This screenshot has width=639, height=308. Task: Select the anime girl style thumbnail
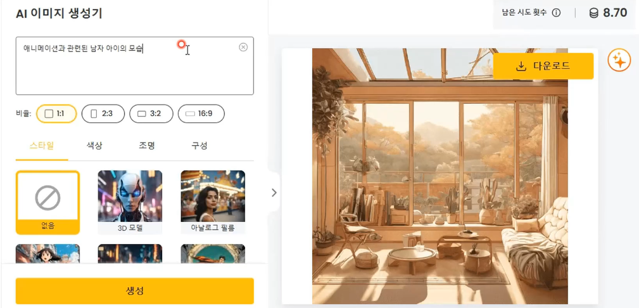pyautogui.click(x=47, y=253)
